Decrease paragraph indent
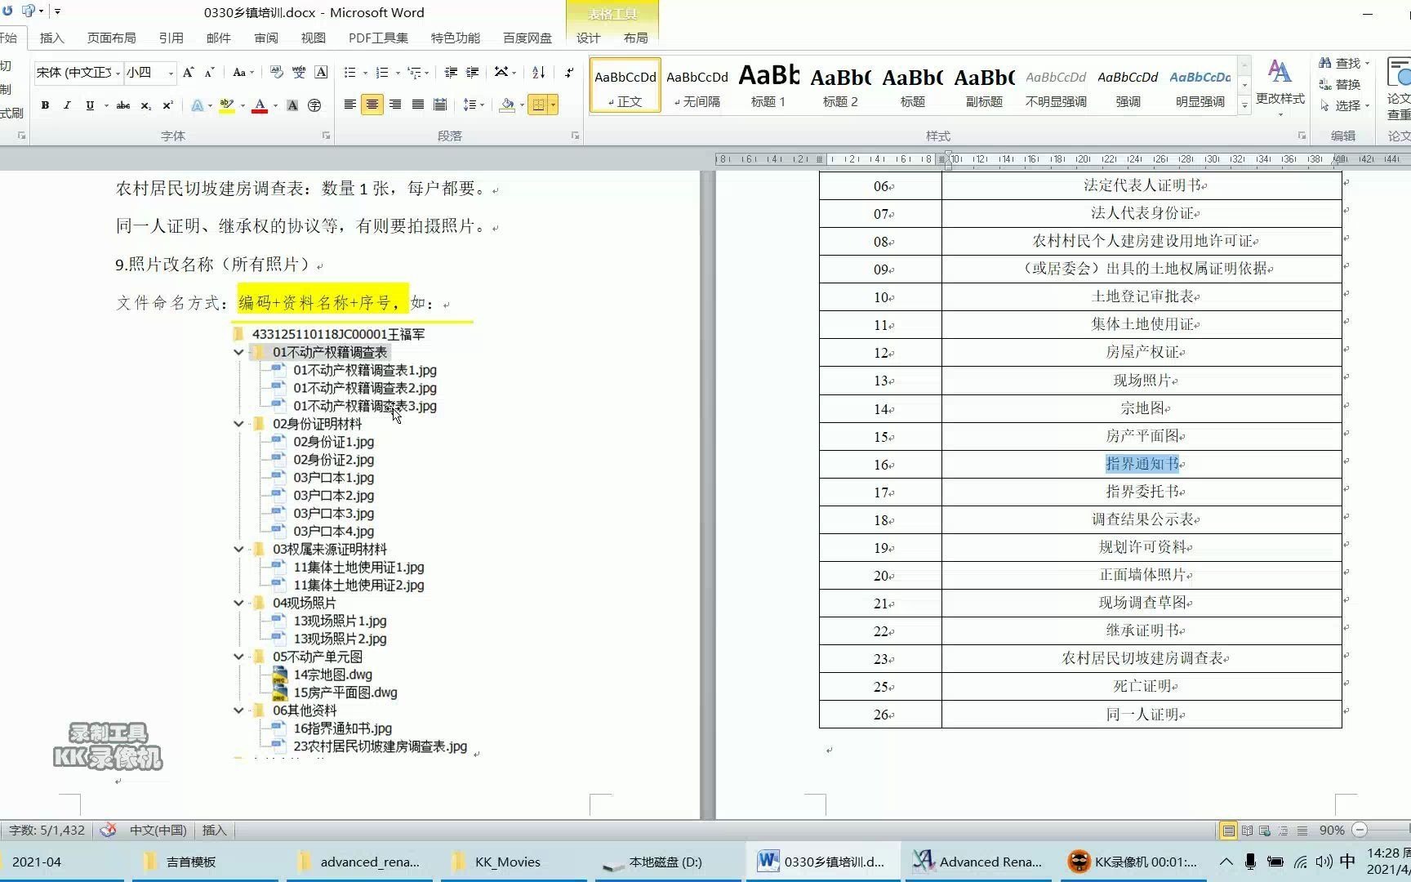The width and height of the screenshot is (1411, 882). (x=451, y=73)
